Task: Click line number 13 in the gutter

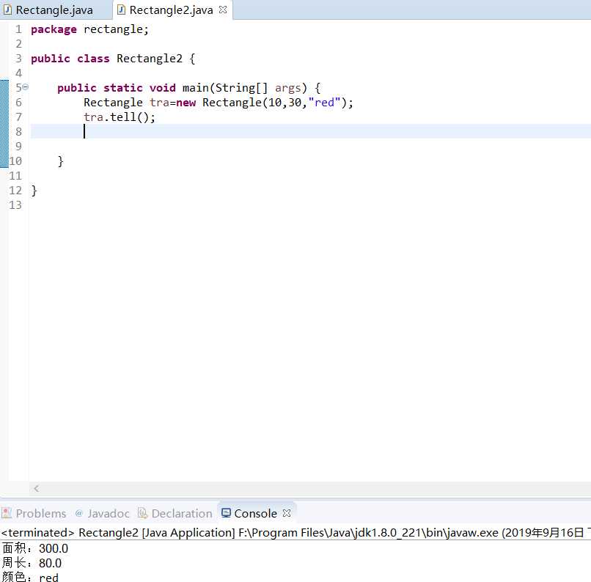Action: click(15, 205)
